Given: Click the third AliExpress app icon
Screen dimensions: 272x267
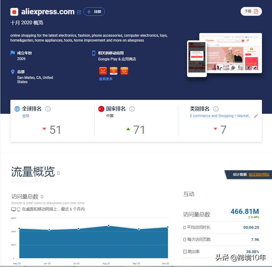Looking at the screenshot, I should 124,71.
